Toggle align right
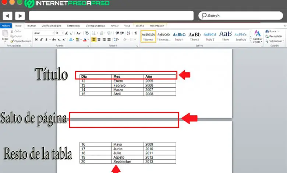 (x=104, y=39)
